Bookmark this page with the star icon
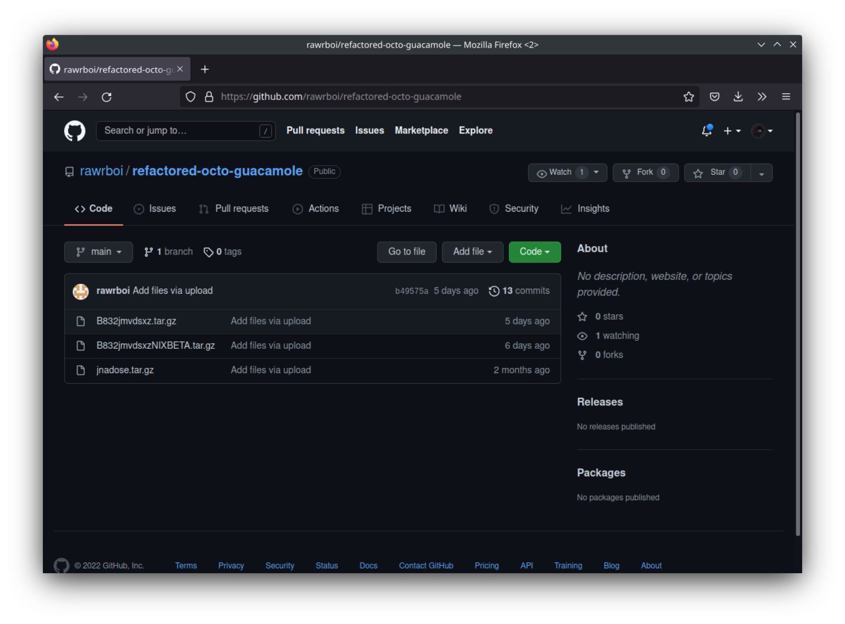The height and width of the screenshot is (624, 845). click(688, 96)
